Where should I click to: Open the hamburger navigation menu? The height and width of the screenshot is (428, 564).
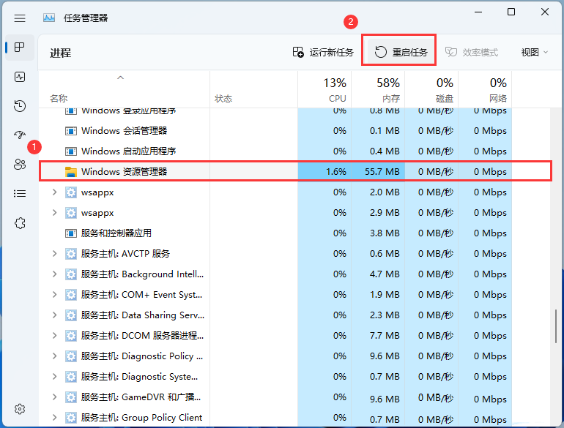pos(20,18)
